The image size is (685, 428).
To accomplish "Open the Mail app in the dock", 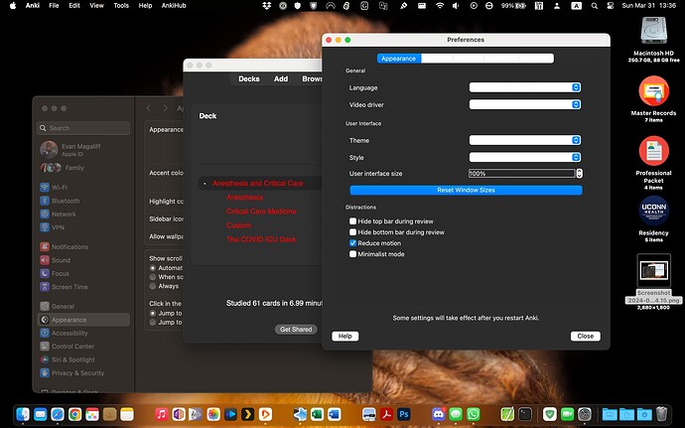I will point(40,413).
